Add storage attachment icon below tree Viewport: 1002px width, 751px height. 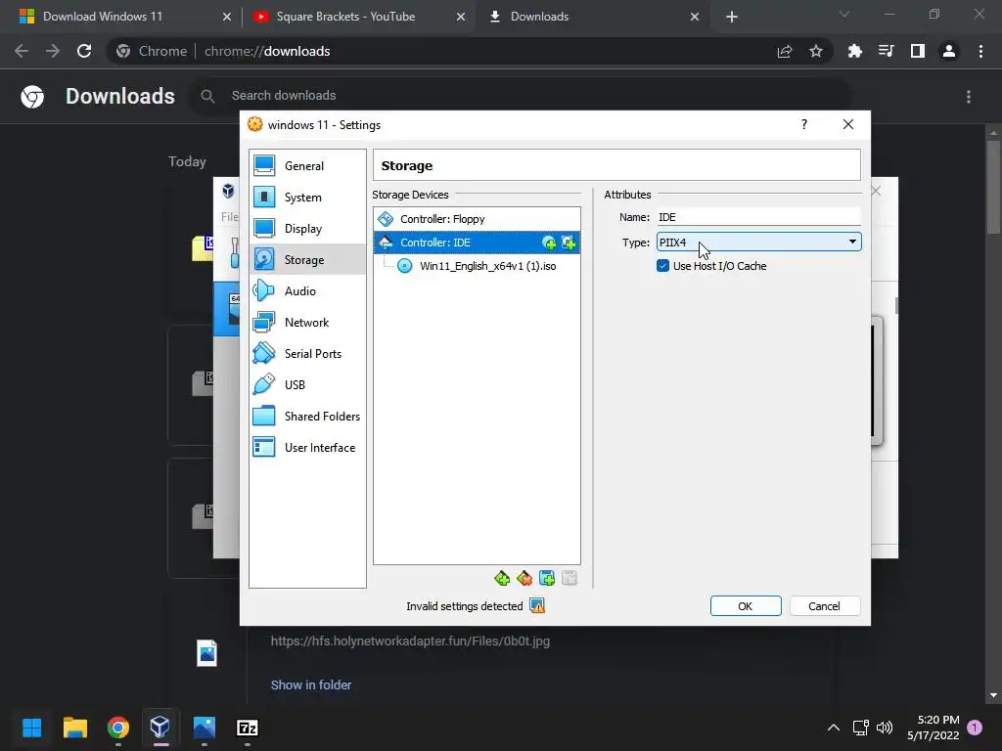547,579
